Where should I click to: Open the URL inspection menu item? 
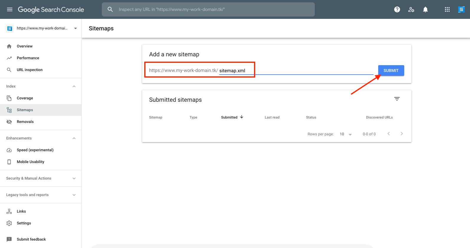point(41,70)
